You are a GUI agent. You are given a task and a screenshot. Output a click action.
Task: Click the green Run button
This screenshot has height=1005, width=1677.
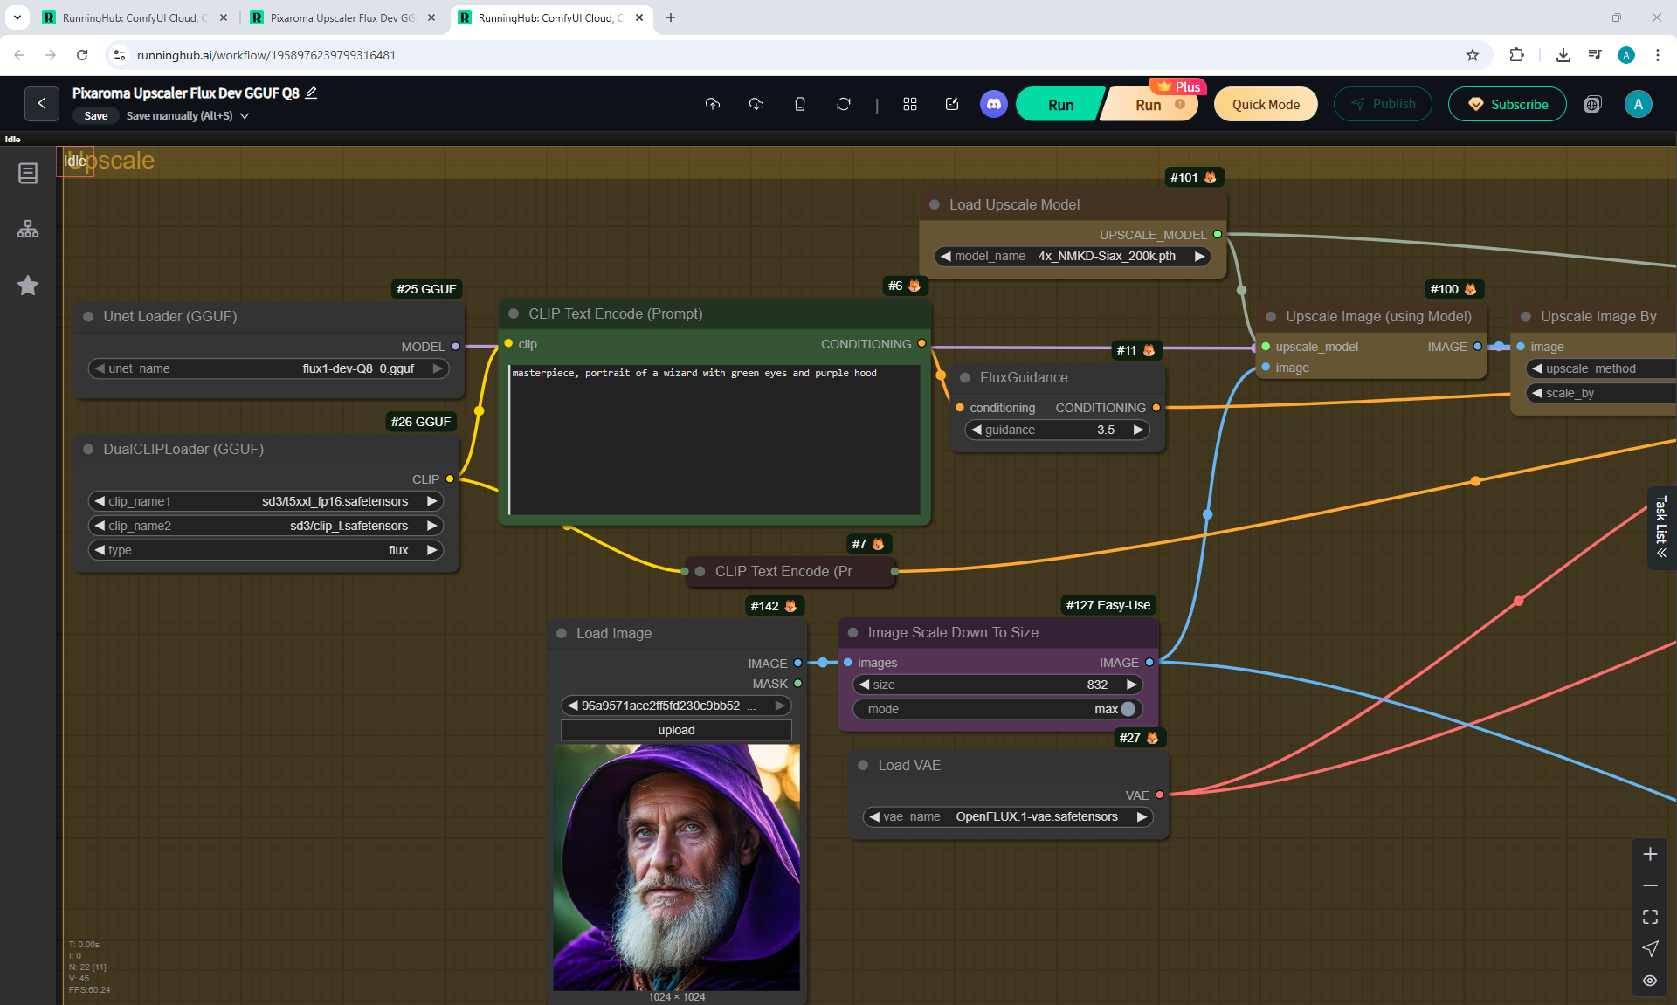tap(1059, 105)
